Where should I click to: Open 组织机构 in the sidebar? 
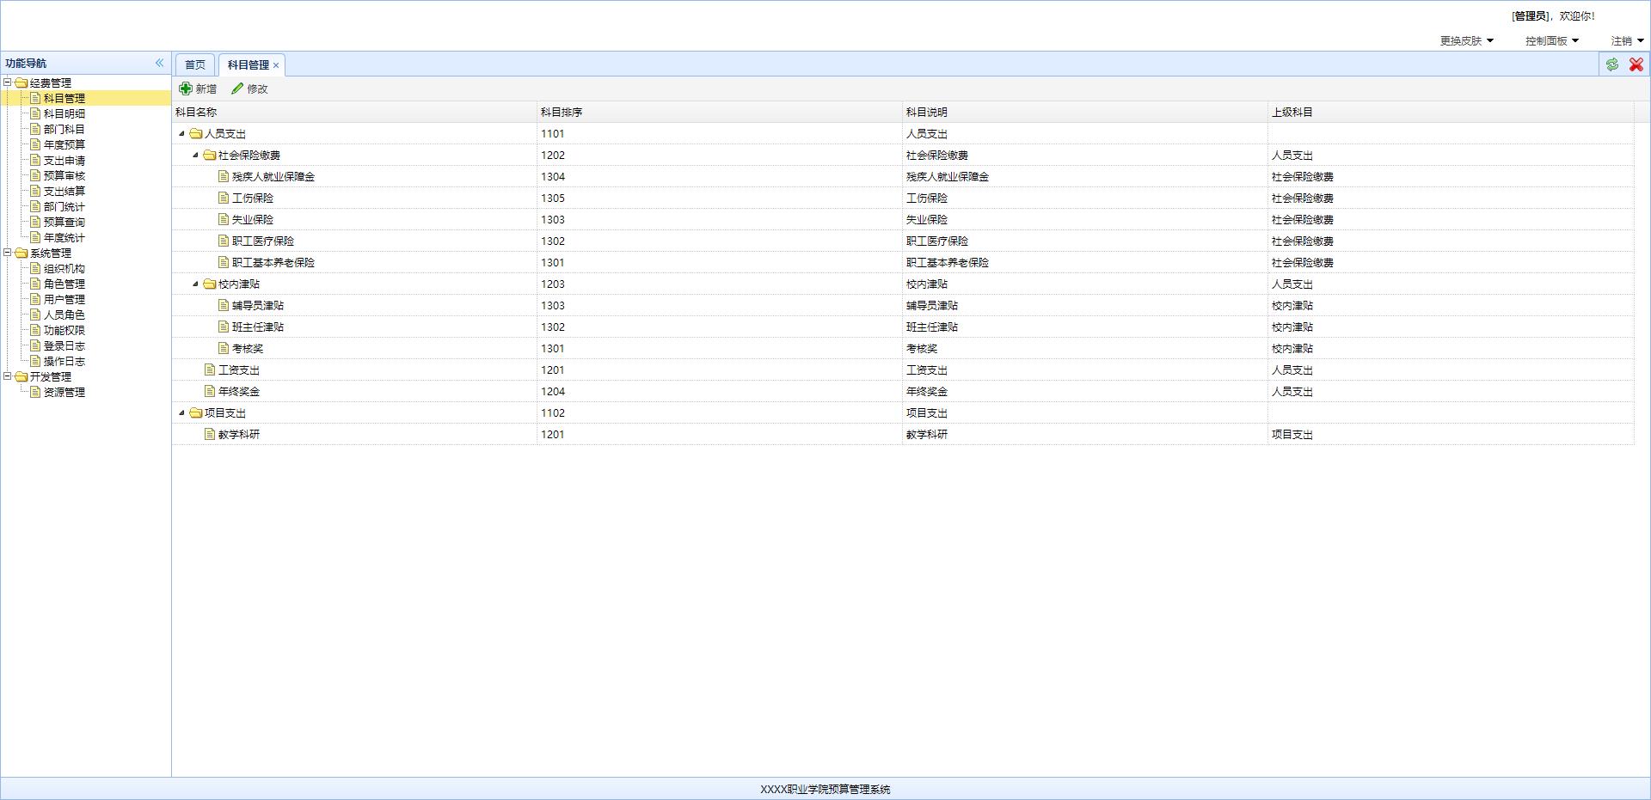[x=64, y=268]
